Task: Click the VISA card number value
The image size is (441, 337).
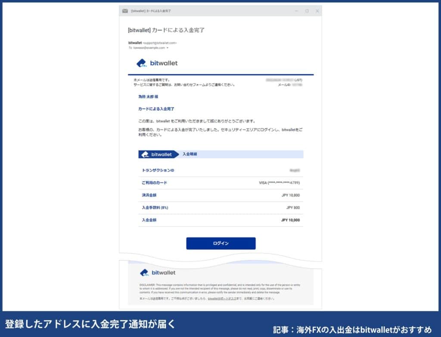Action: [279, 183]
